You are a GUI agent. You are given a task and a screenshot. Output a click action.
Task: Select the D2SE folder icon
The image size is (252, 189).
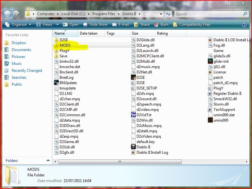point(56,40)
